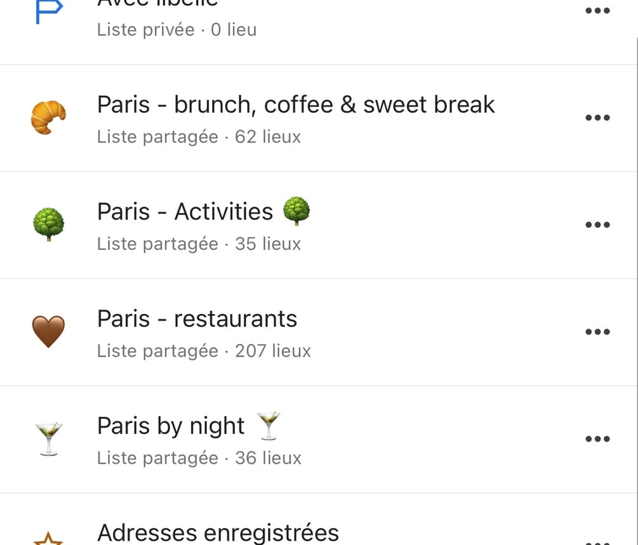Tap the cocktail glass icon for Paris by night
638x545 pixels.
[x=49, y=439]
